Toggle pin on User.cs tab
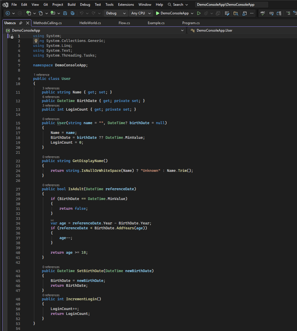 point(21,23)
